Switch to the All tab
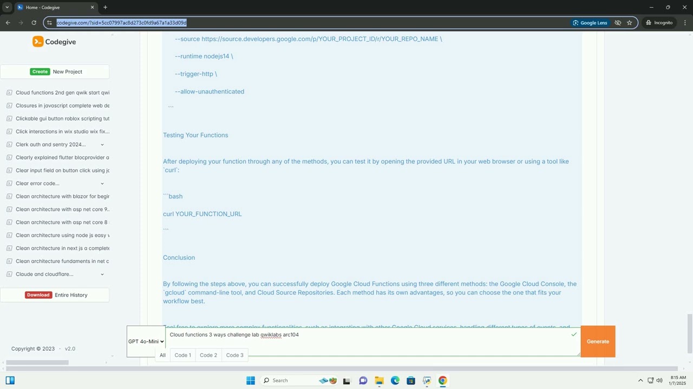The image size is (693, 389). pos(162,355)
